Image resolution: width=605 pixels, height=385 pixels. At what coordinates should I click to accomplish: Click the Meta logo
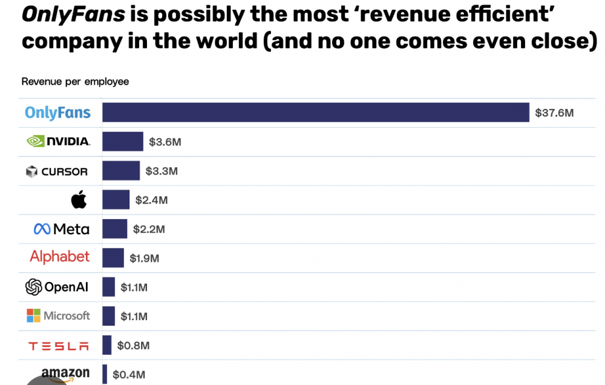point(61,229)
